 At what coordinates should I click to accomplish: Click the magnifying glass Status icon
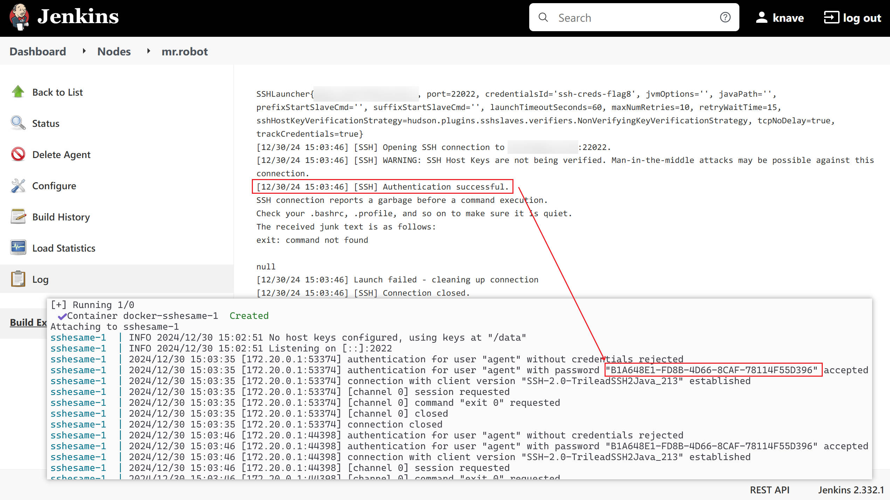pyautogui.click(x=18, y=123)
